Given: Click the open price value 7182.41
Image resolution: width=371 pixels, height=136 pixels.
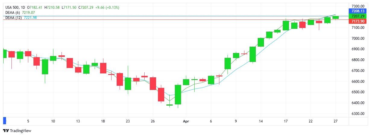Looking at the screenshot, I should [38, 7].
